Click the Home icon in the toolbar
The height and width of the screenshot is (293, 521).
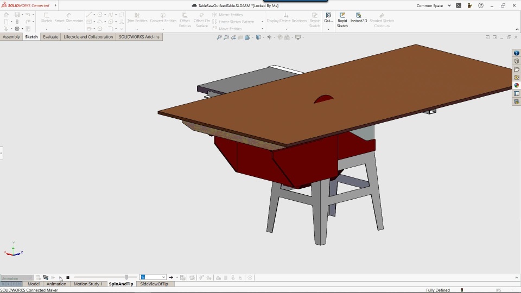click(x=7, y=15)
